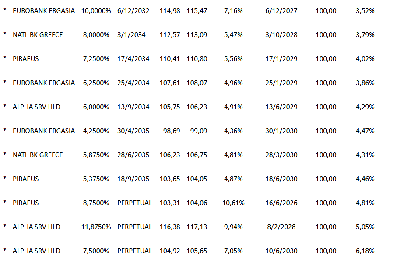Click the 5,3750% PIRAEUS coupon cell
The width and height of the screenshot is (404, 275).
96,179
